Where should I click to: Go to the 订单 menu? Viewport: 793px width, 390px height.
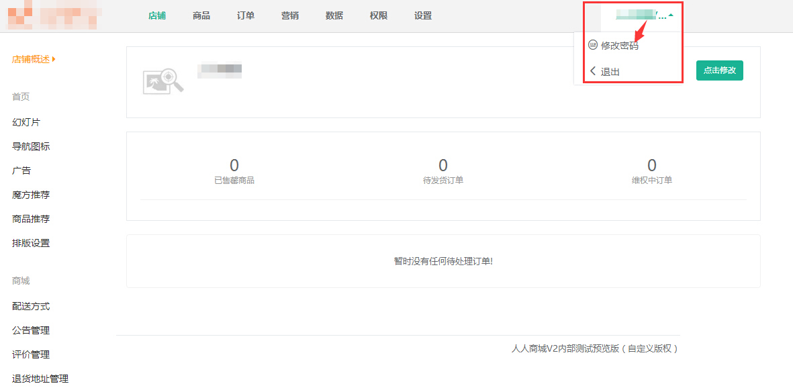pos(246,16)
